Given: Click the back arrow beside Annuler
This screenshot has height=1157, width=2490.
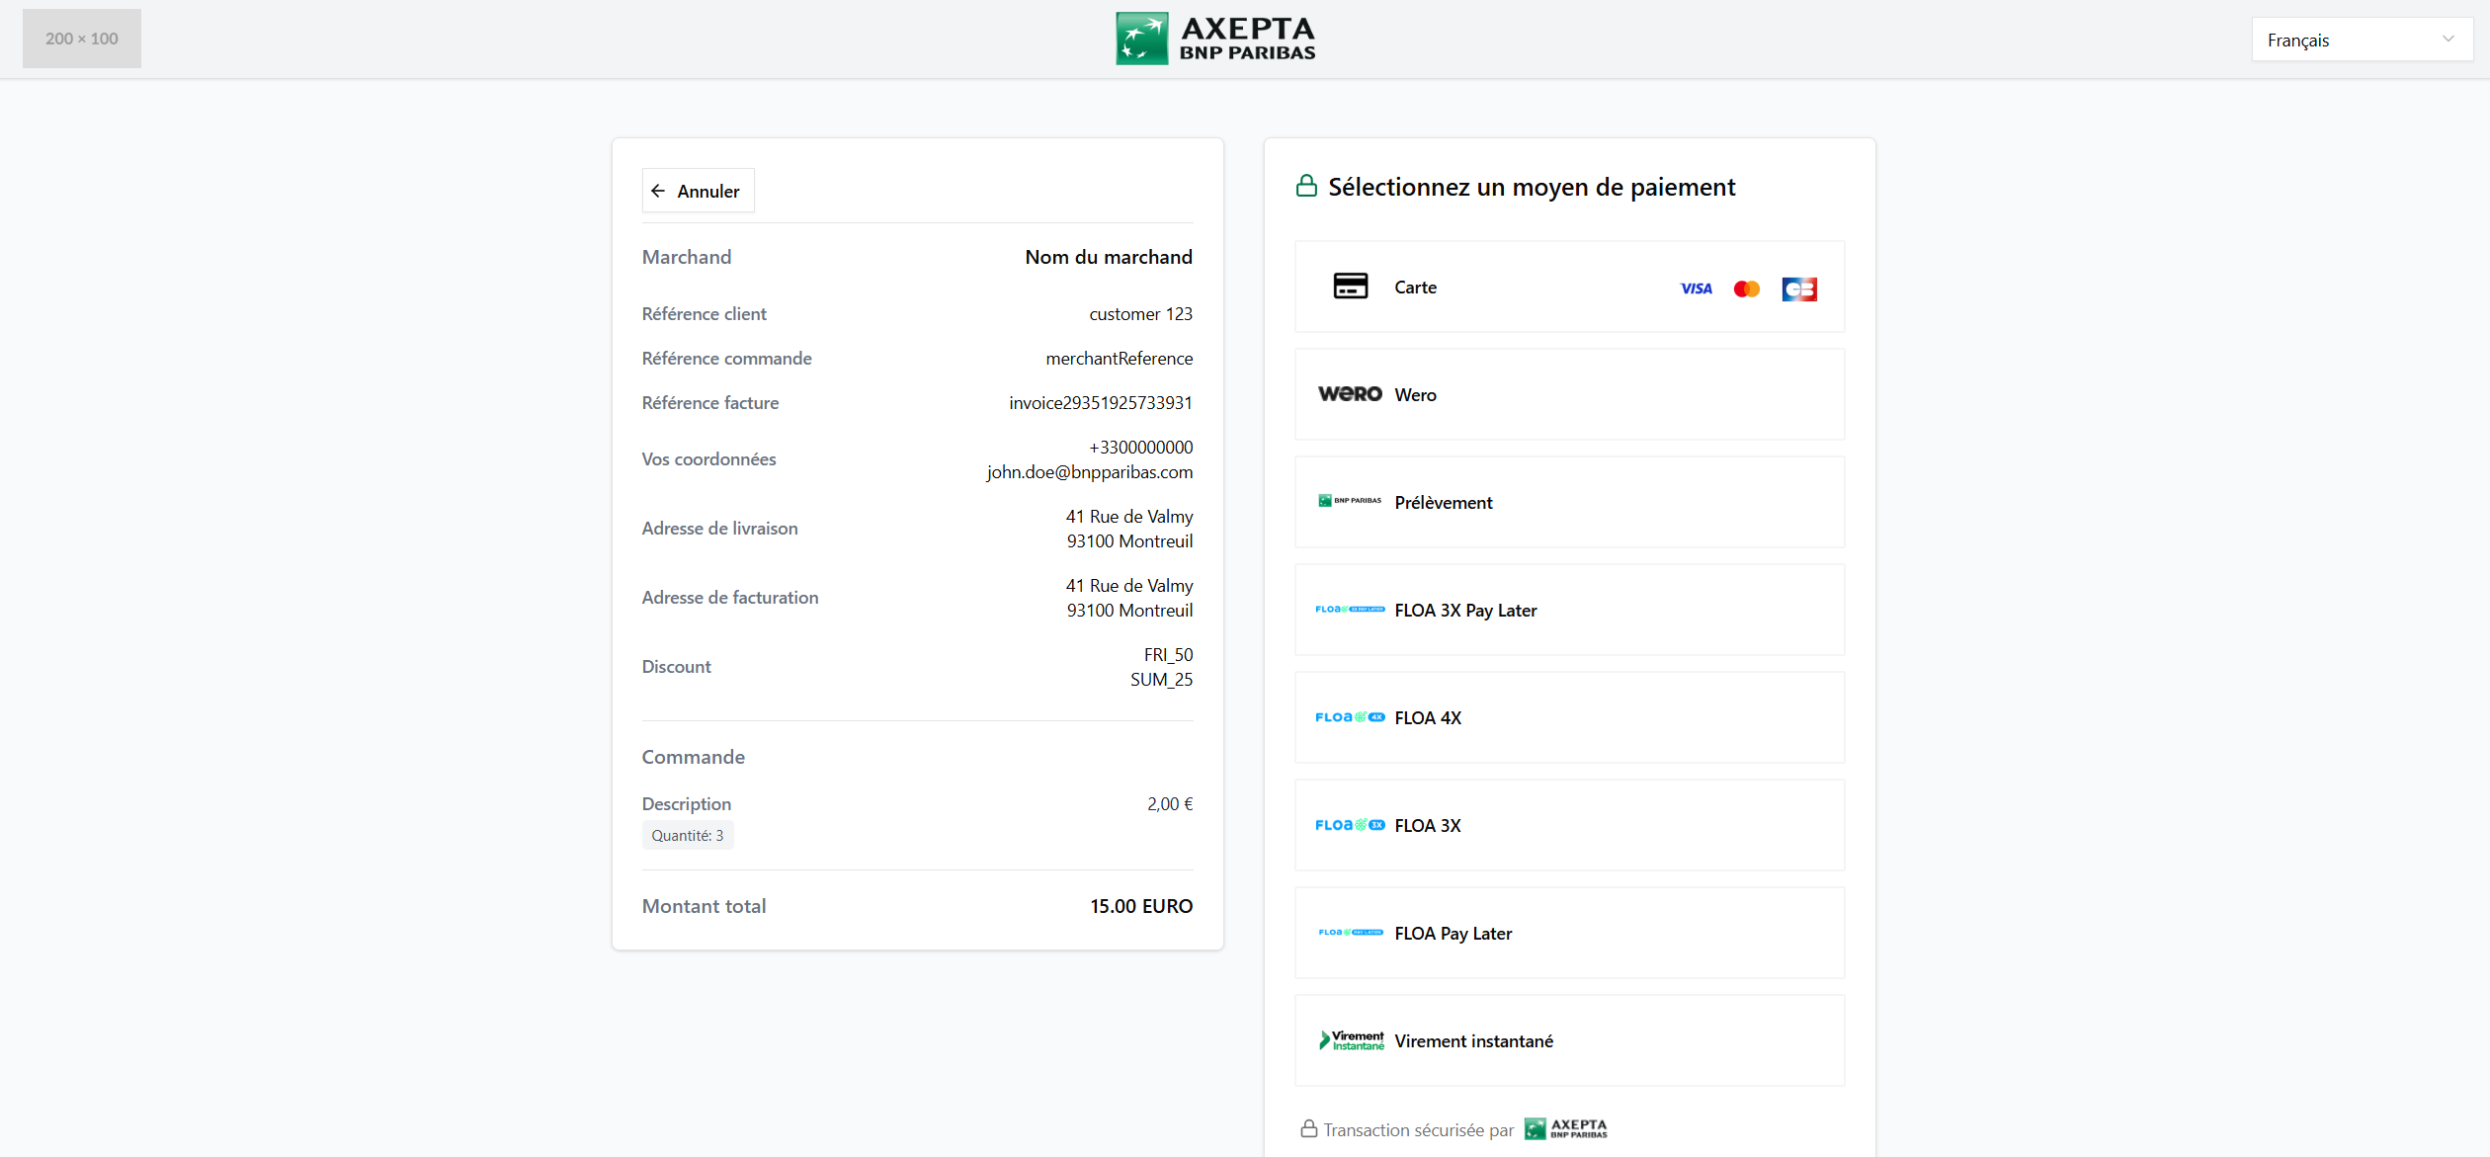Looking at the screenshot, I should pos(658,191).
